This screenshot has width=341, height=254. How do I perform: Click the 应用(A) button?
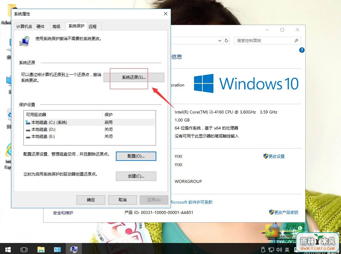pos(154,200)
